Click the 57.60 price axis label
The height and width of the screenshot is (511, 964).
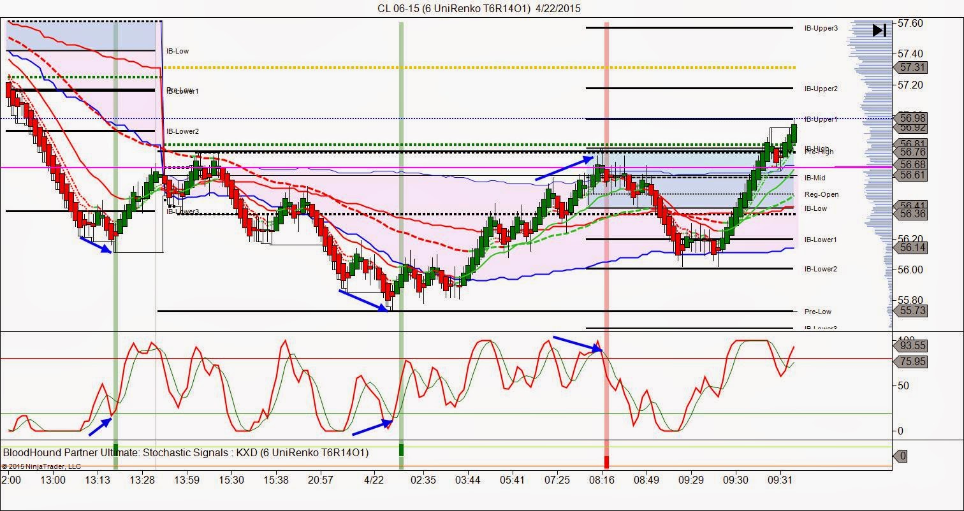click(x=910, y=23)
